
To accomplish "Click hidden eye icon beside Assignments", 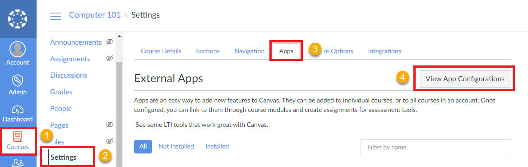I will tap(110, 59).
